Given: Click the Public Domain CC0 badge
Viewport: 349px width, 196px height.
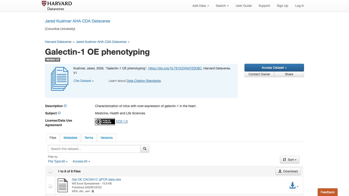Looking at the screenshot, I should [105, 122].
